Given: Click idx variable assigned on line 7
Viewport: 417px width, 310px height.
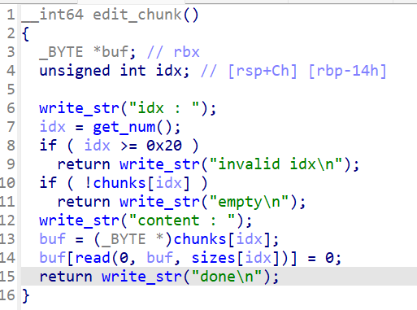Looking at the screenshot, I should pos(53,127).
